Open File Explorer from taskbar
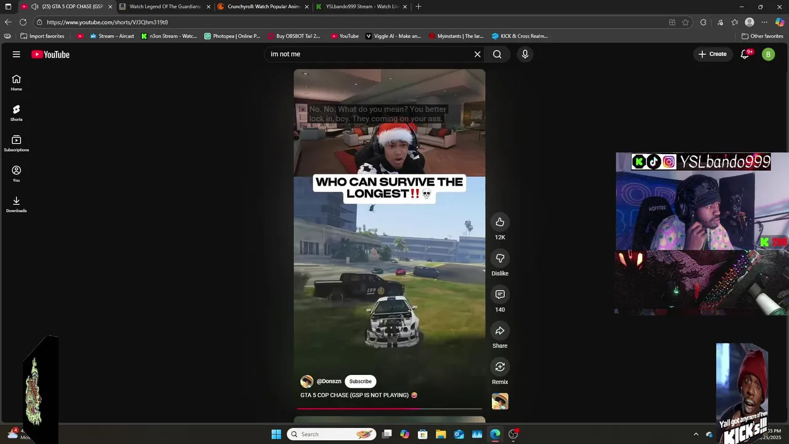Viewport: 789px width, 444px height. [441, 434]
